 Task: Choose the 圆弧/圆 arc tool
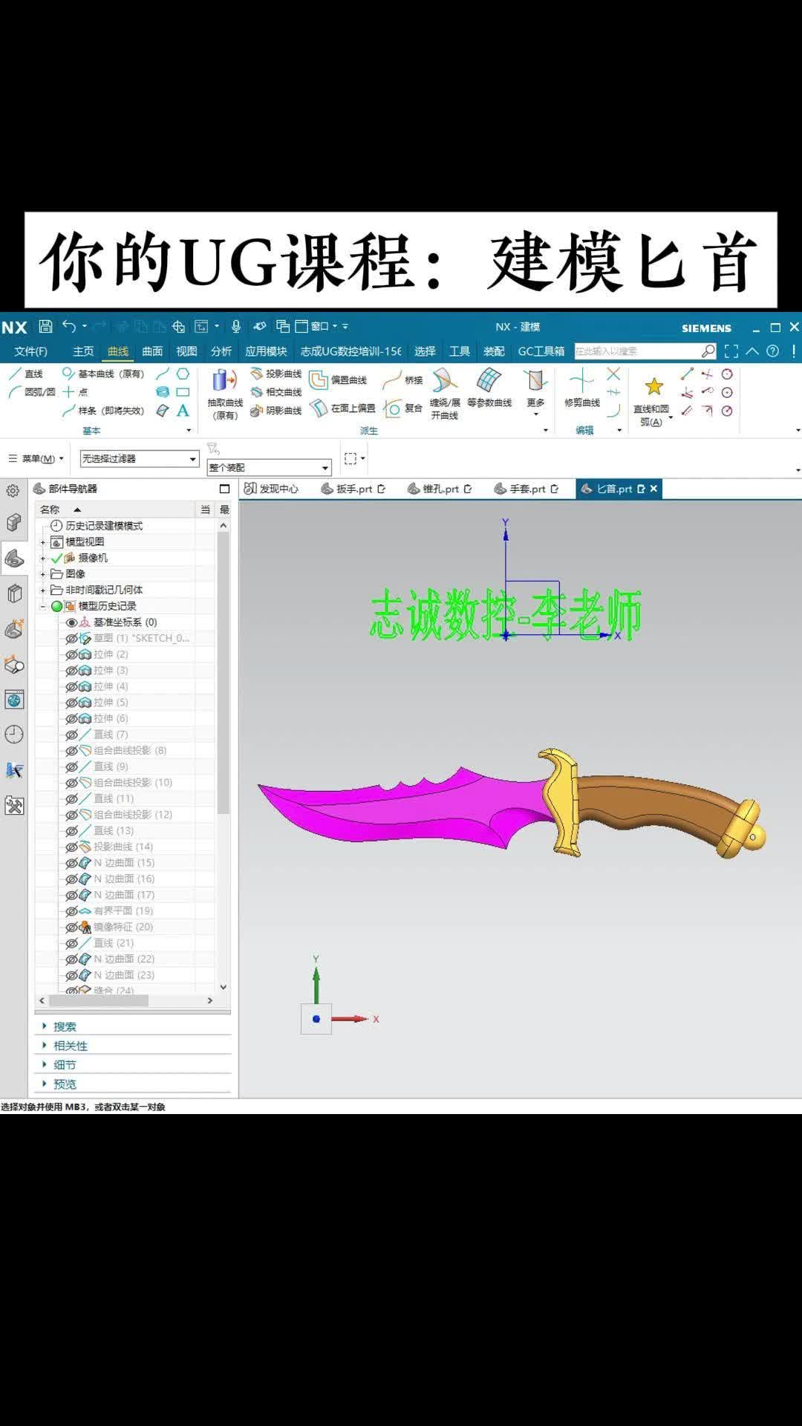[32, 391]
